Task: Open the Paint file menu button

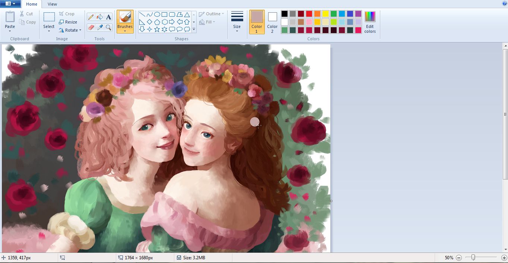Action: click(x=10, y=4)
